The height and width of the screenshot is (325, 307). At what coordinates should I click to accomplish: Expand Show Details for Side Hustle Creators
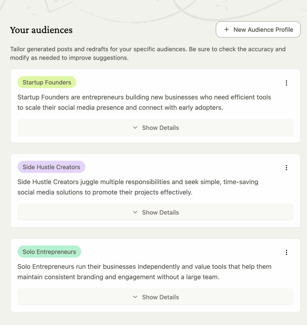coord(155,212)
